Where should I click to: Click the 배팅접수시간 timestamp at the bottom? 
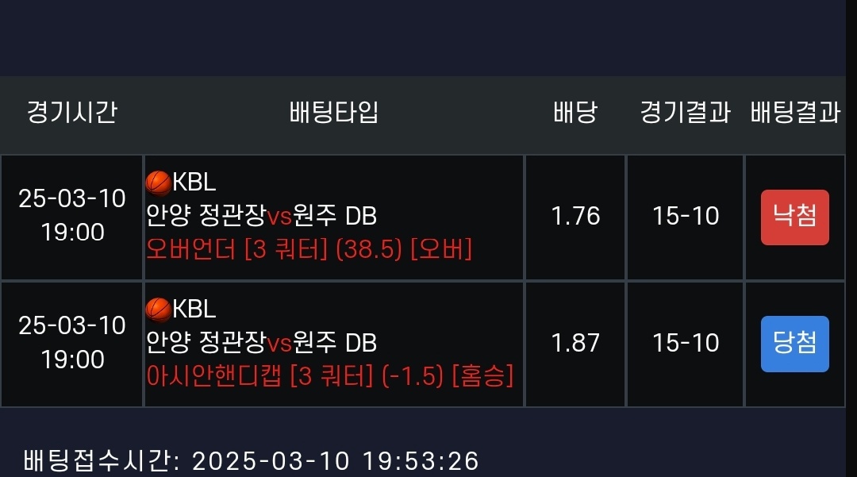(252, 461)
